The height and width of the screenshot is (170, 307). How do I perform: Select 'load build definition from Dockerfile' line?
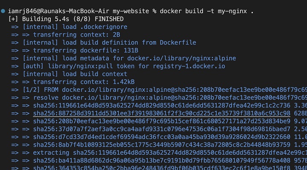point(109,42)
